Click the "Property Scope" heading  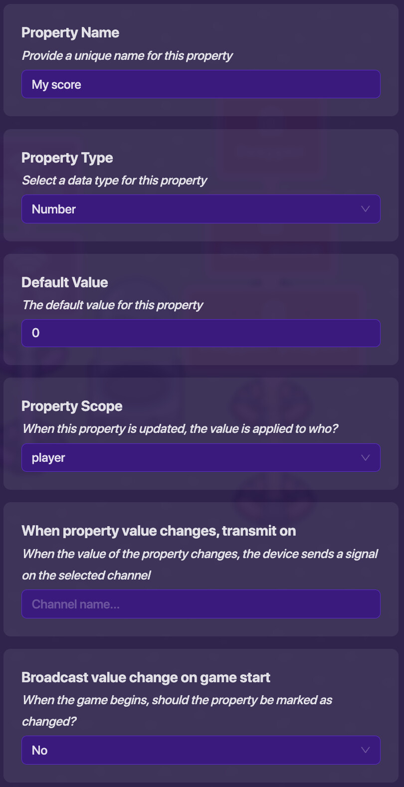(72, 406)
